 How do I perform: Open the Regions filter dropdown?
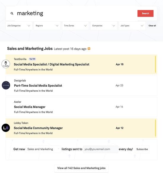click(47, 26)
